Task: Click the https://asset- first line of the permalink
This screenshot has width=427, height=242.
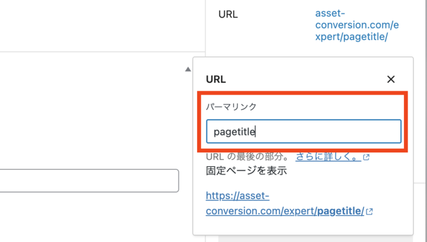Action: tap(238, 196)
